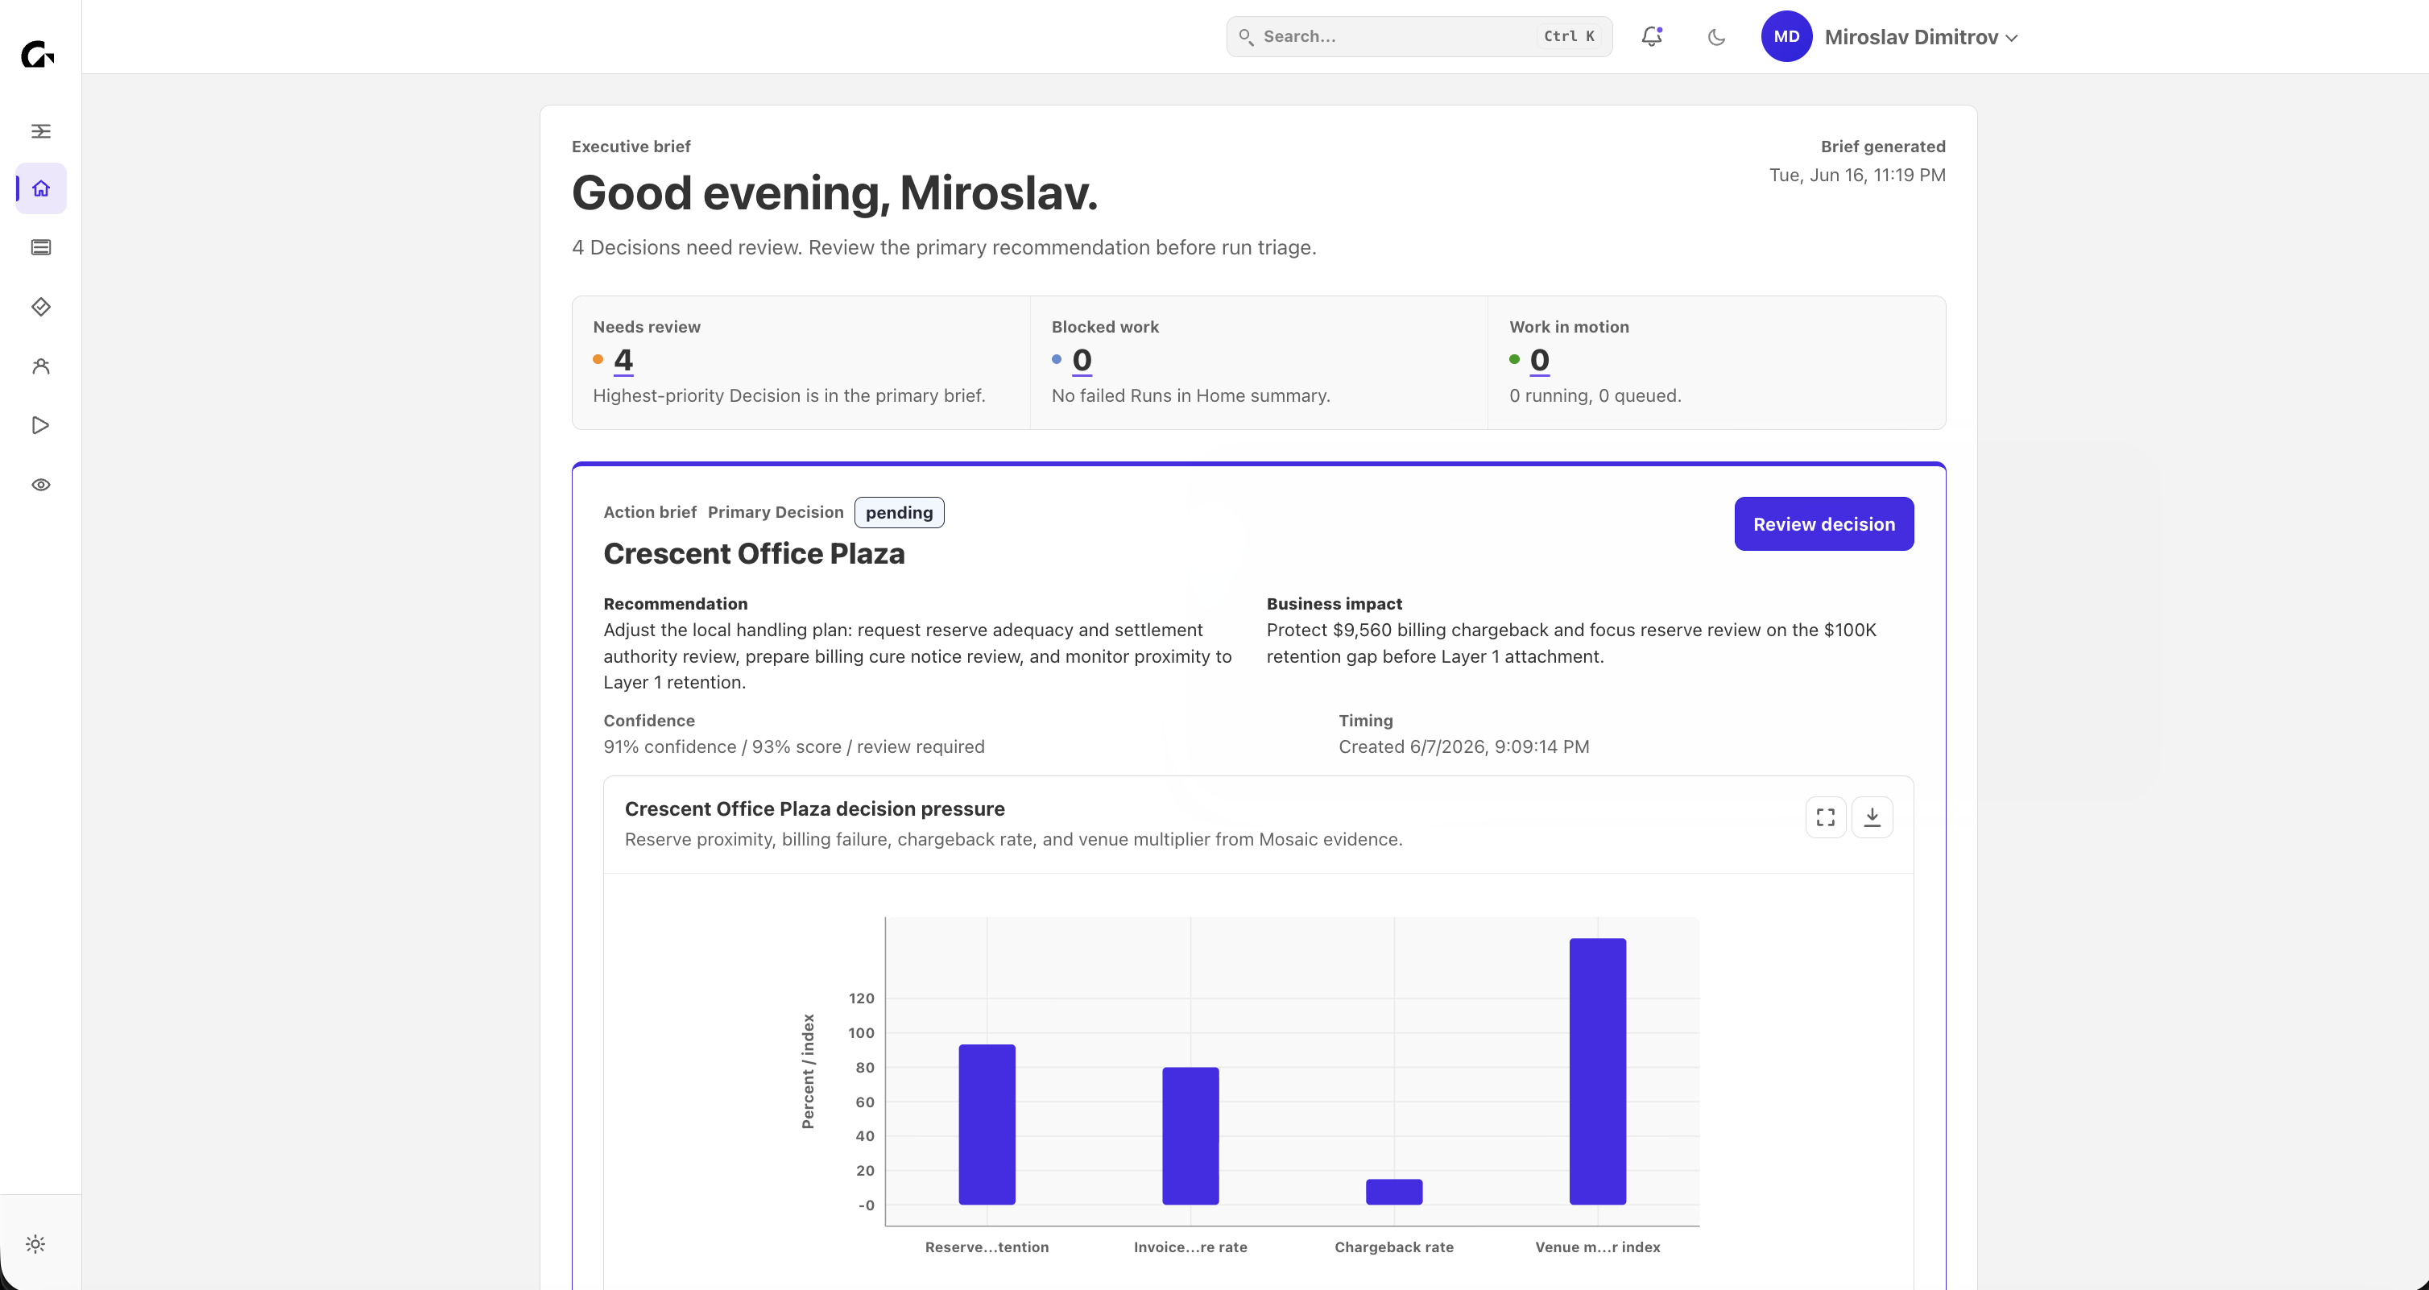Click 'No failed Runs in Home summary.' text
2429x1290 pixels.
1190,396
